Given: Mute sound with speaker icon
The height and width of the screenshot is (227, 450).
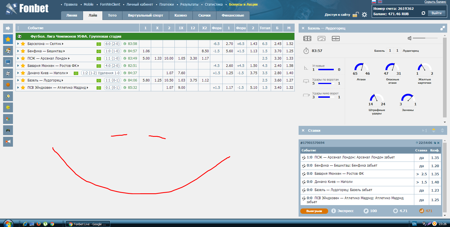Looking at the screenshot, I should click(x=409, y=38).
